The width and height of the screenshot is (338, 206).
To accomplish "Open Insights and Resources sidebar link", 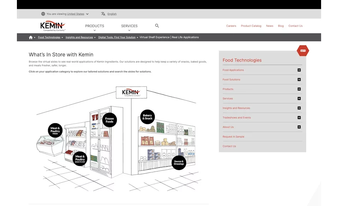I will 237,108.
